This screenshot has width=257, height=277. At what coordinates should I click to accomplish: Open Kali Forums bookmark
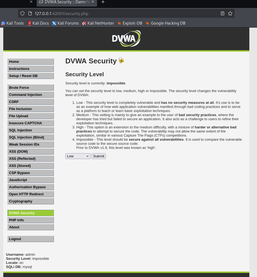click(x=65, y=23)
